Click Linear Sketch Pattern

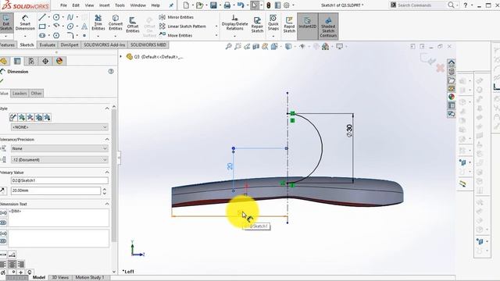point(183,27)
